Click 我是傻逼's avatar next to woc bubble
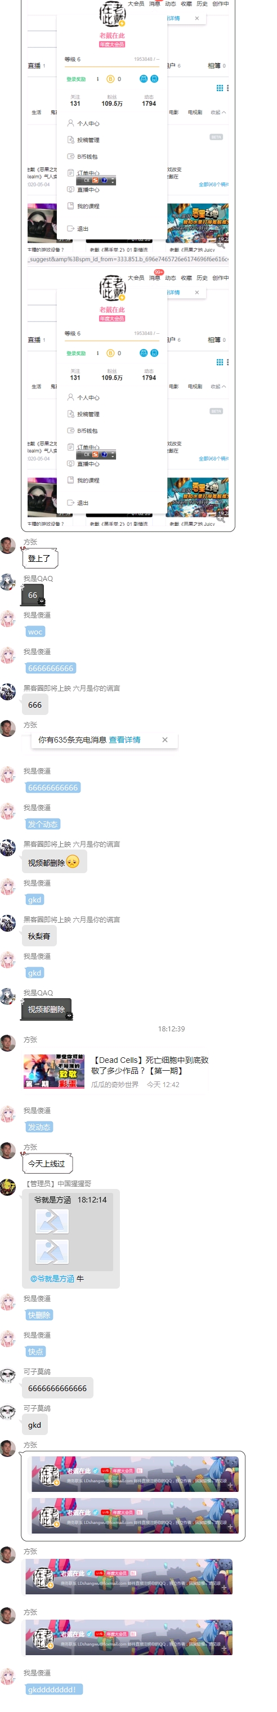Screen dimensions: 277x1712 click(x=8, y=619)
